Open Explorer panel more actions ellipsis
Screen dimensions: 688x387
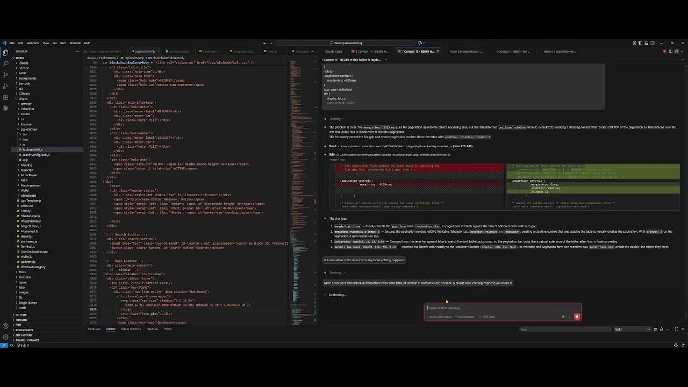tap(78, 52)
